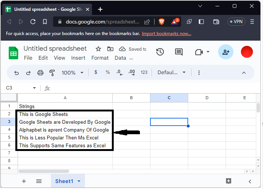Open browser hamburger menu
The width and height of the screenshot is (263, 189).
coord(252,22)
